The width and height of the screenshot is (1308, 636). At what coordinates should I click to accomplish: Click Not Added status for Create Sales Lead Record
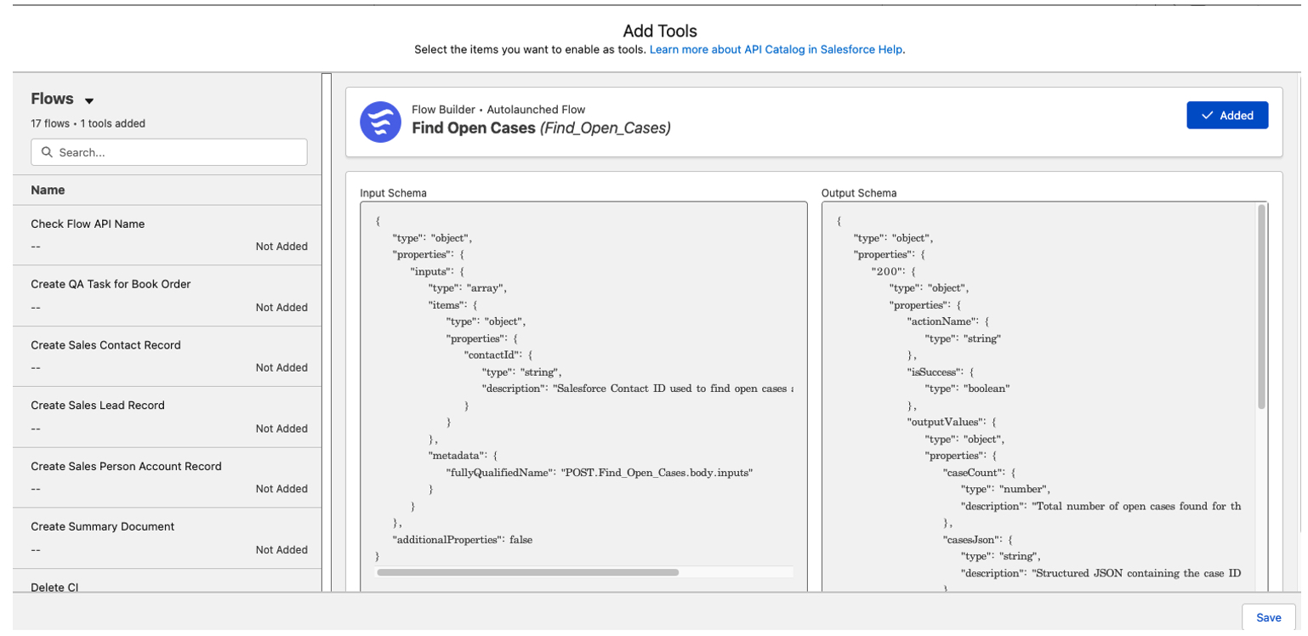[282, 429]
